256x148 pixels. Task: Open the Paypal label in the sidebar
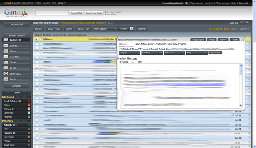pyautogui.click(x=7, y=141)
